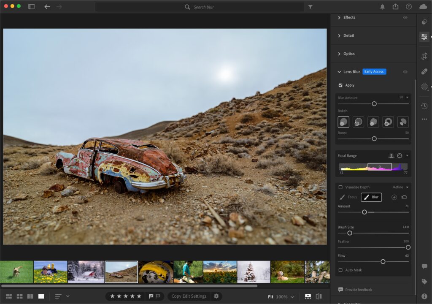432x304 pixels.
Task: Open notifications bell icon
Action: [x=382, y=7]
